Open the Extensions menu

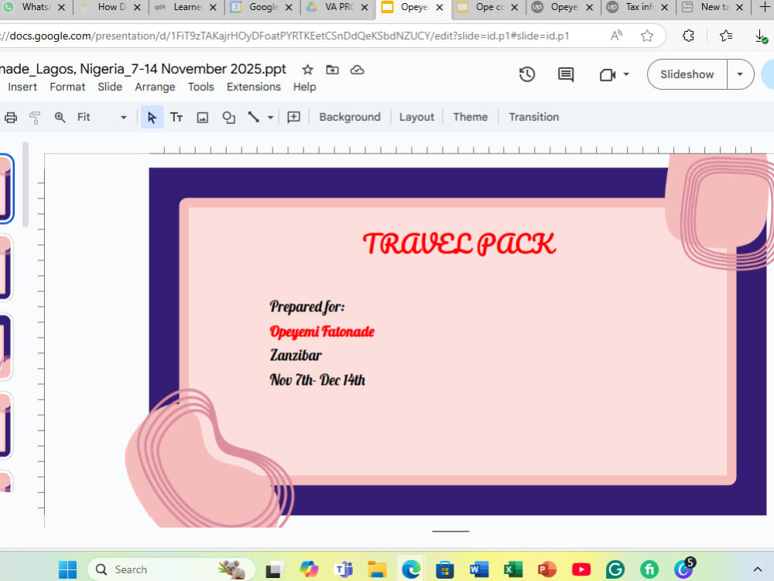click(254, 87)
